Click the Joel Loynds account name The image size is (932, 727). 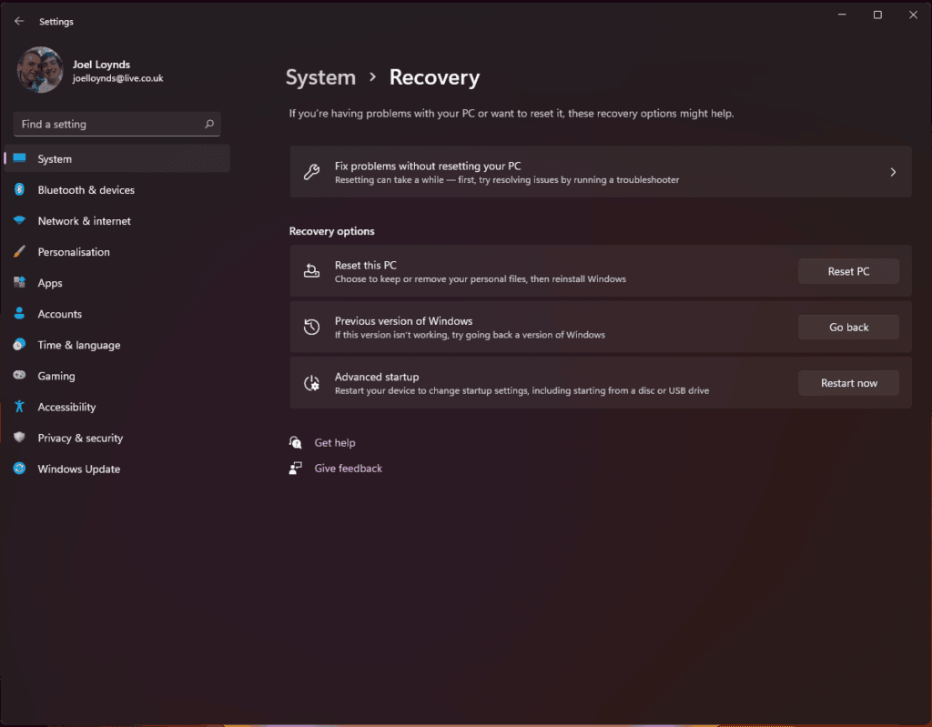[x=101, y=65]
